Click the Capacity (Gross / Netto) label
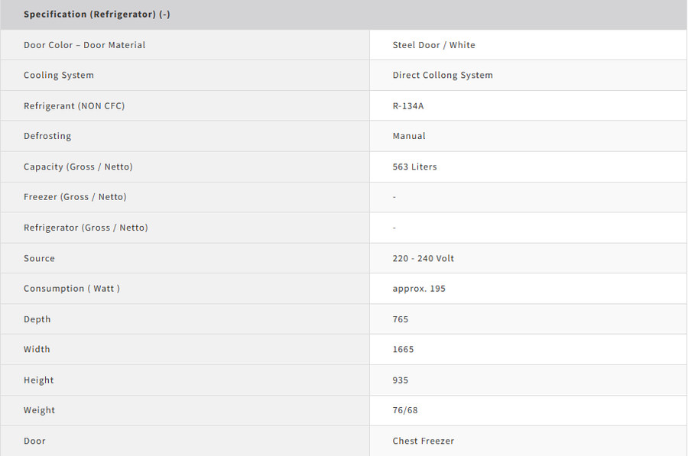688x456 pixels. pyautogui.click(x=78, y=167)
